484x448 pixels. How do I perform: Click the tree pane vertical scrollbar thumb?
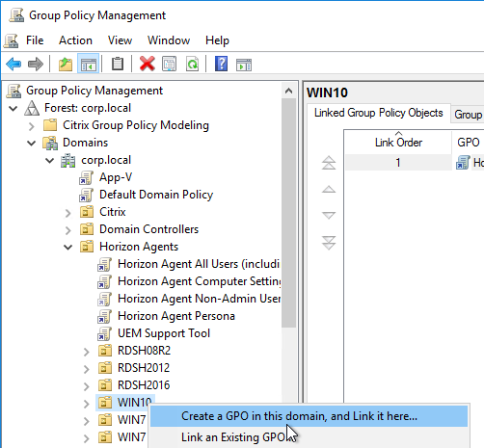(288, 213)
